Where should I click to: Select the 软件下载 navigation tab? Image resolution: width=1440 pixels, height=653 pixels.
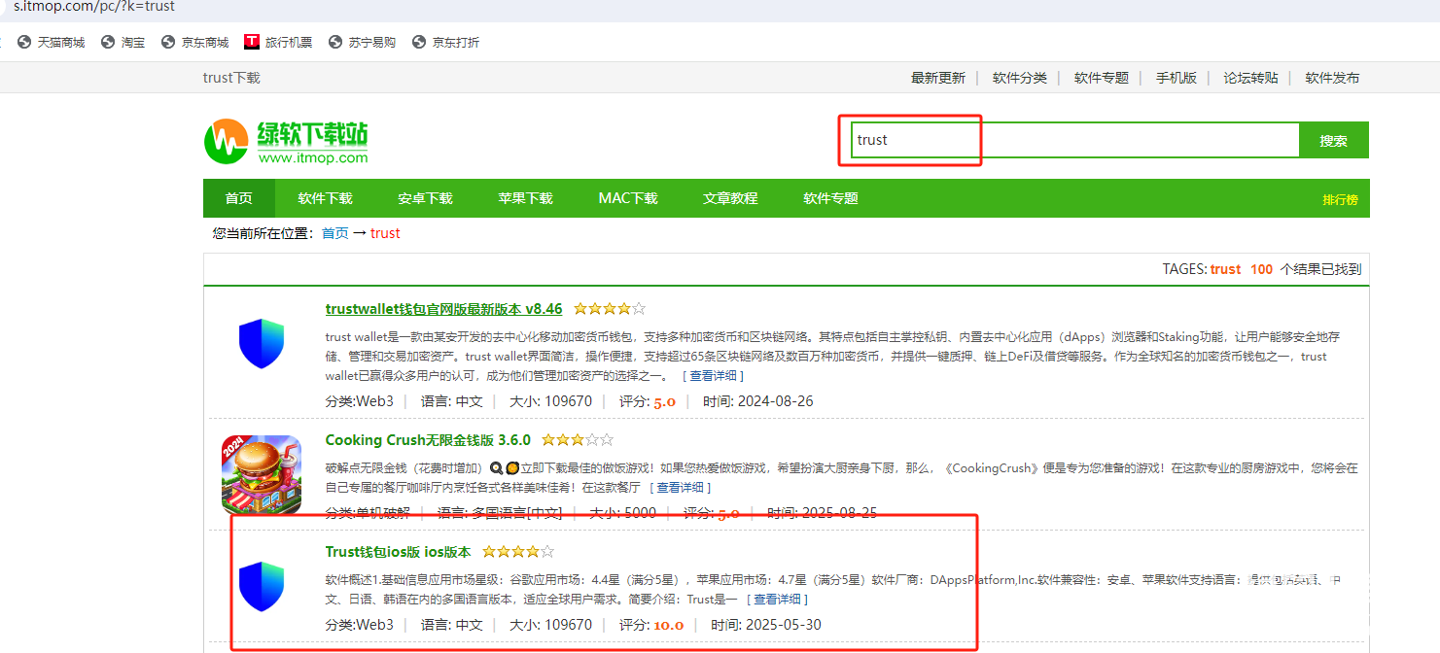pos(325,198)
